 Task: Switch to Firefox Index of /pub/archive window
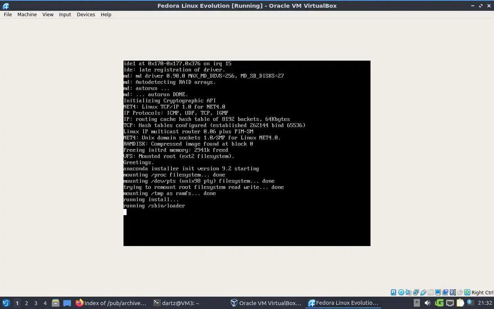(x=111, y=303)
